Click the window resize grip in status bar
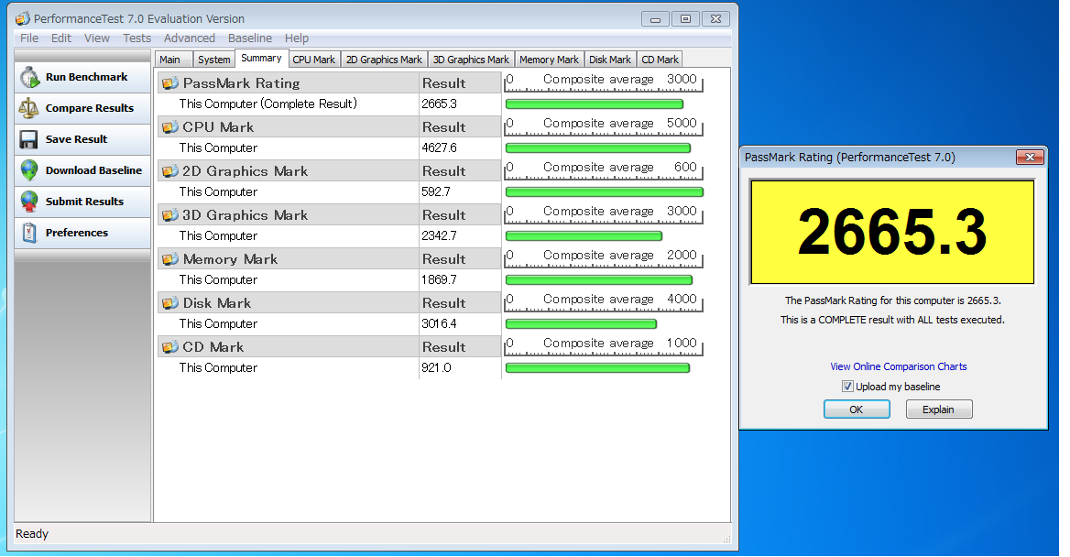The height and width of the screenshot is (557, 1070). click(726, 540)
